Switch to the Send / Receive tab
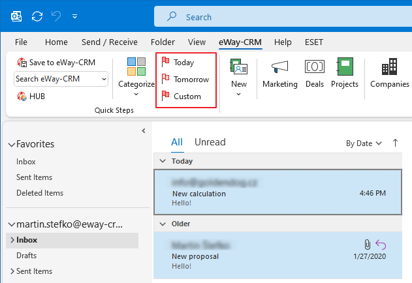Viewport: 412px width, 283px height. (110, 42)
